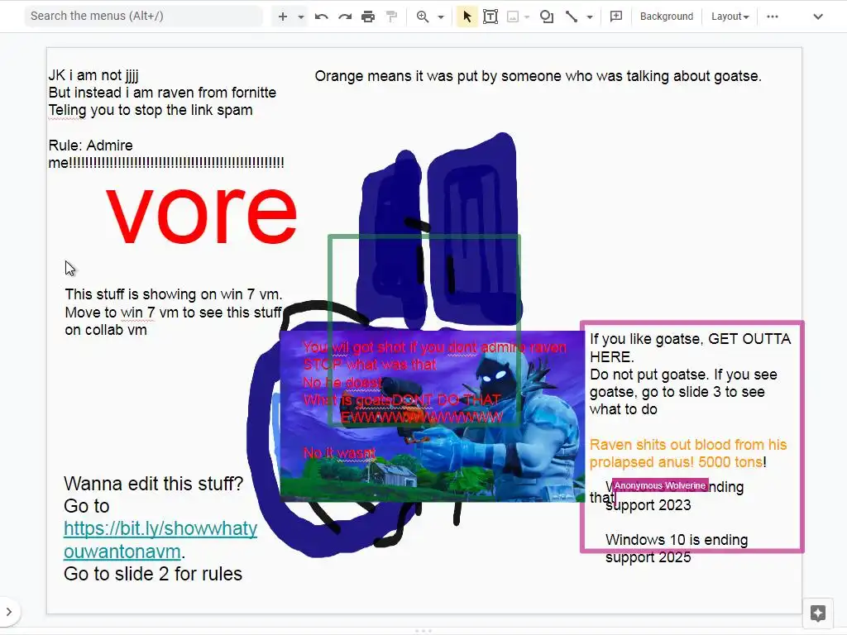Click the Search the menus field
The width and height of the screenshot is (847, 635).
[x=144, y=17]
